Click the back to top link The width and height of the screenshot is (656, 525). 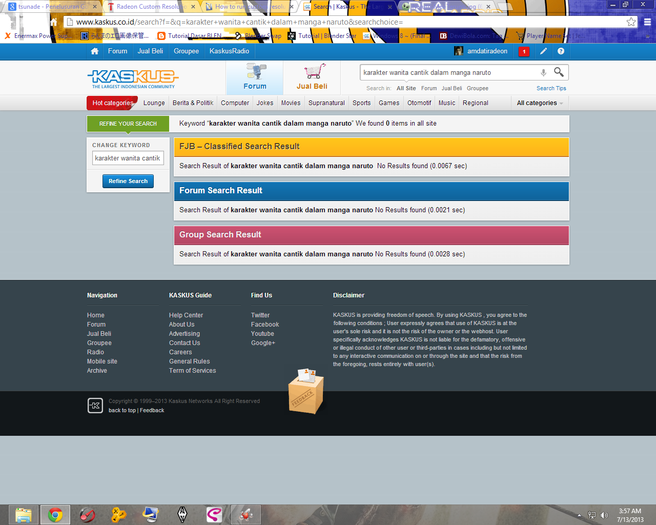pyautogui.click(x=122, y=410)
